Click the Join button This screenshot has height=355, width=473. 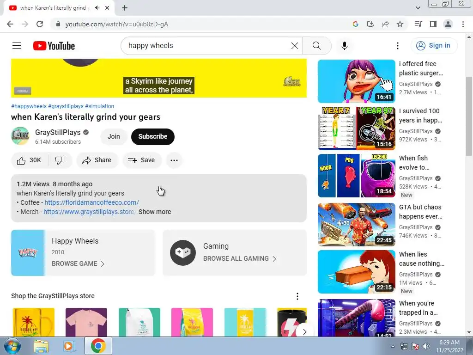(114, 136)
